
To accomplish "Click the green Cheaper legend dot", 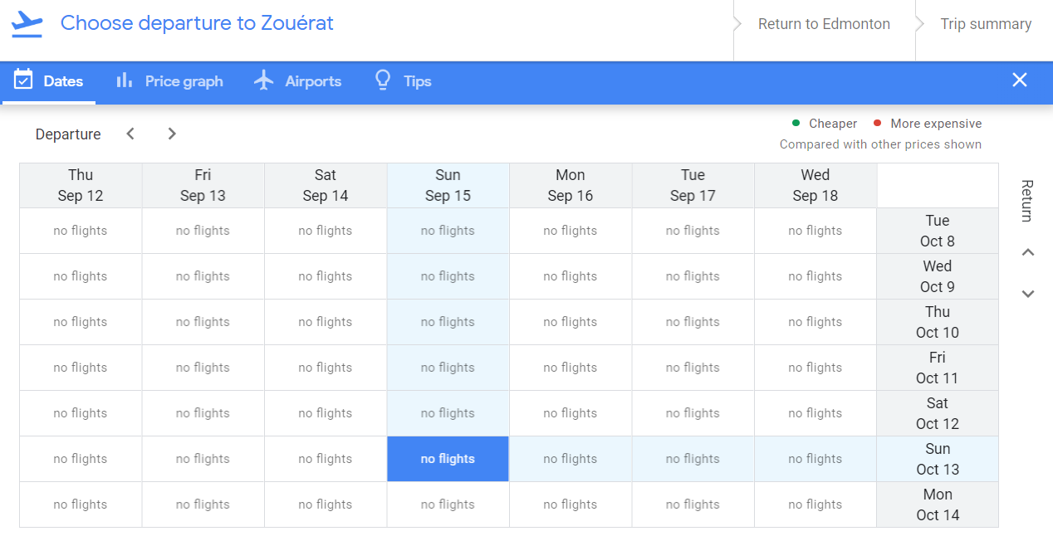I will [x=796, y=124].
